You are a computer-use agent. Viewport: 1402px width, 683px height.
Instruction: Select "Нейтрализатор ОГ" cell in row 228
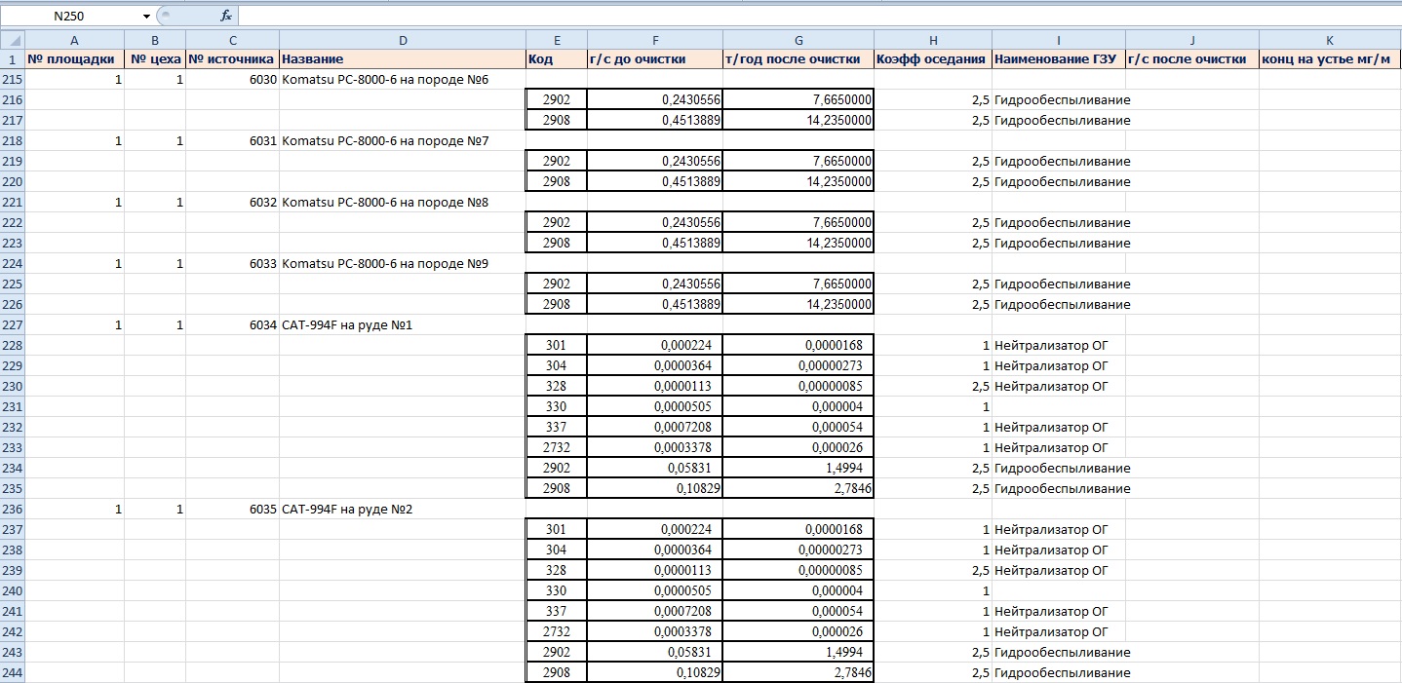click(1058, 346)
